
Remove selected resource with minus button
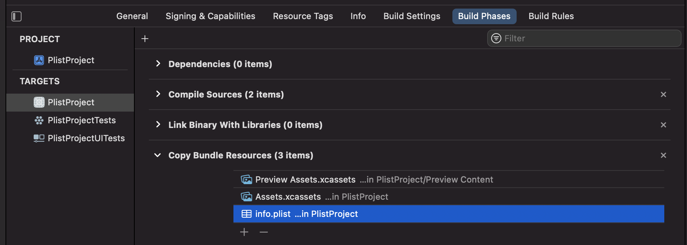(264, 232)
